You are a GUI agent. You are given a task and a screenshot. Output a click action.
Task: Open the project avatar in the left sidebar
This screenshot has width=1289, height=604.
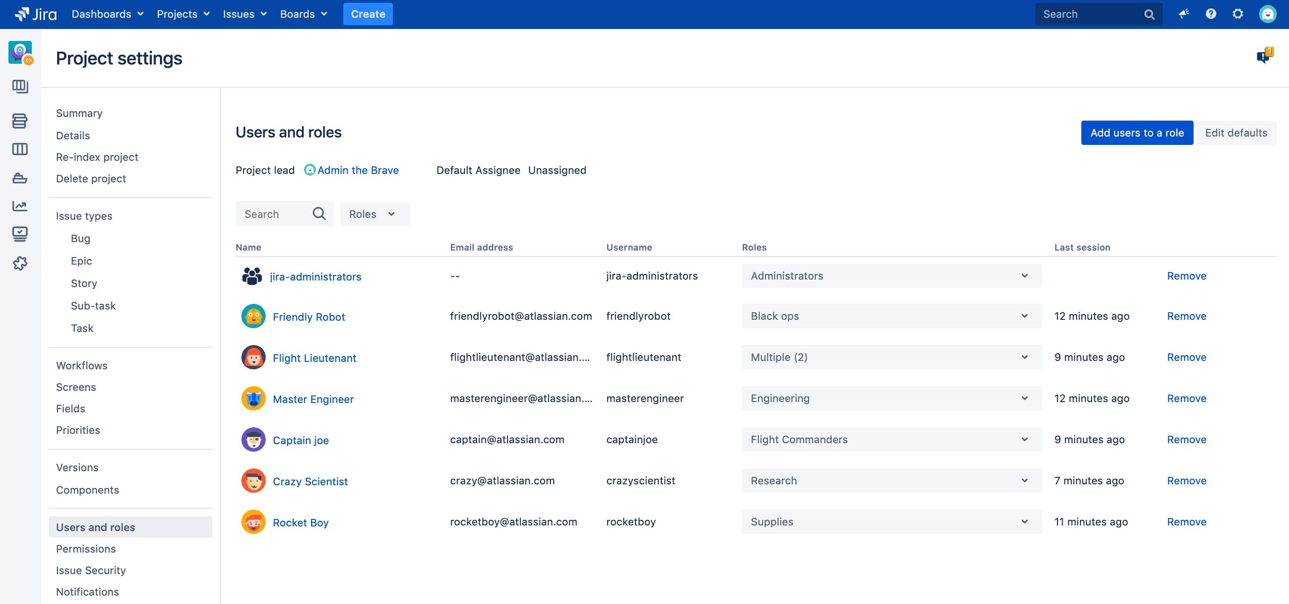[x=21, y=53]
